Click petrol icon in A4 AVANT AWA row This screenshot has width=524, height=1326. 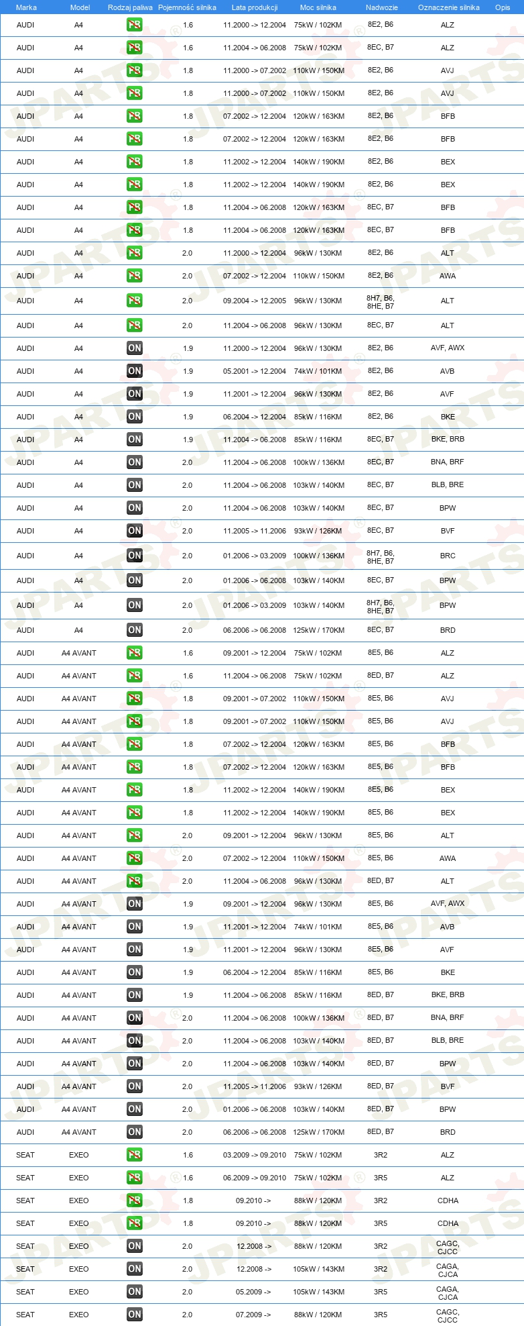coord(135,858)
